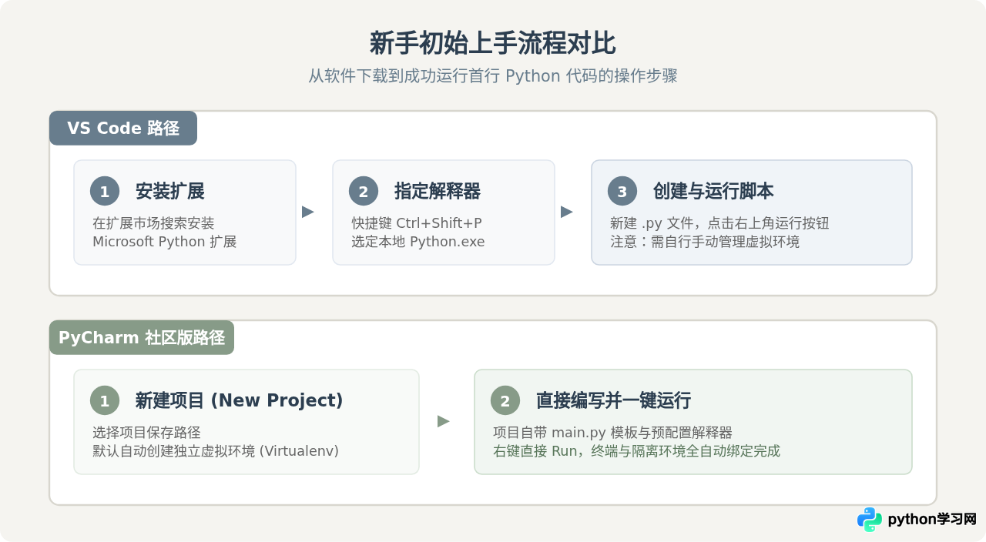Click the text 快捷键 Ctrl+Shift+P
Screen dimensions: 986x542
(x=417, y=223)
